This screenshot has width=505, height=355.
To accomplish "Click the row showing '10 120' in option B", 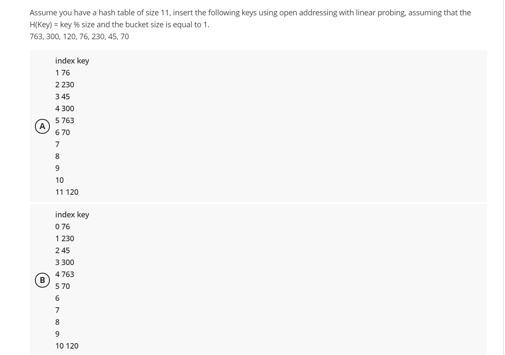I will 66,346.
